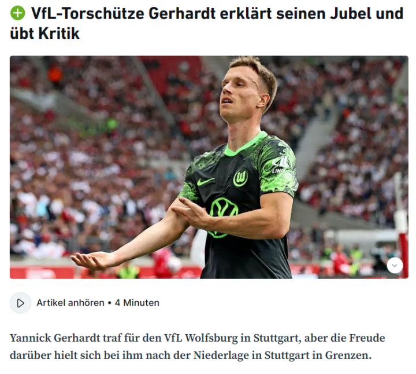This screenshot has width=416, height=374.
Task: Expand the photo caption chevron
Action: click(x=395, y=265)
